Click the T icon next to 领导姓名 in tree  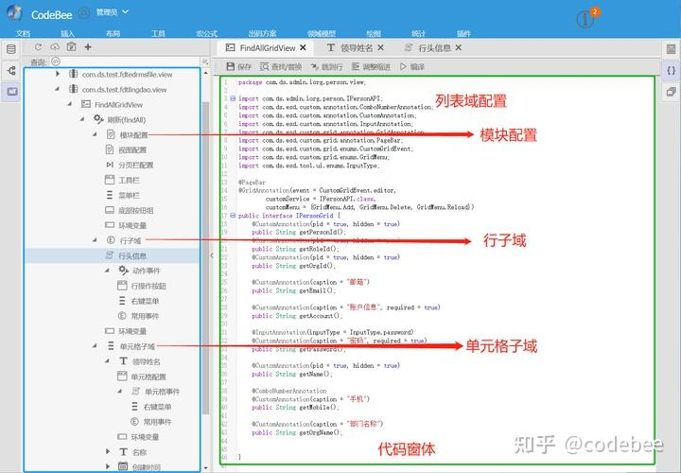[123, 361]
